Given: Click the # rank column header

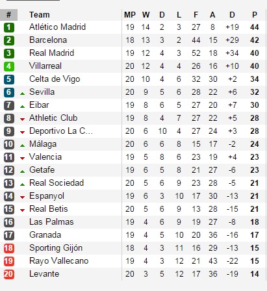Looking at the screenshot, I should pyautogui.click(x=8, y=15).
